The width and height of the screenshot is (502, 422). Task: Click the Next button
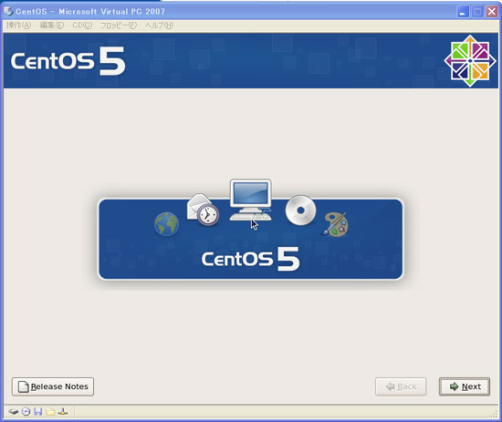[x=465, y=386]
